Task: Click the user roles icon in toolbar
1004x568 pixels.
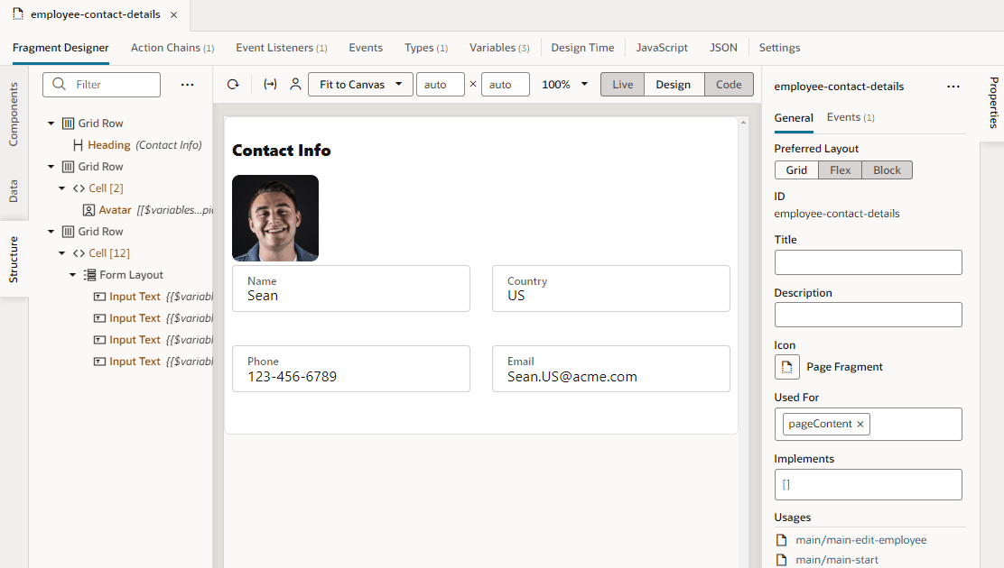Action: point(295,85)
